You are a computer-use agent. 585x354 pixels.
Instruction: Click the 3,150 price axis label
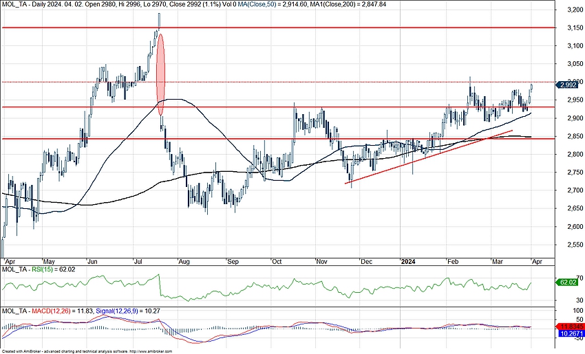pyautogui.click(x=575, y=28)
